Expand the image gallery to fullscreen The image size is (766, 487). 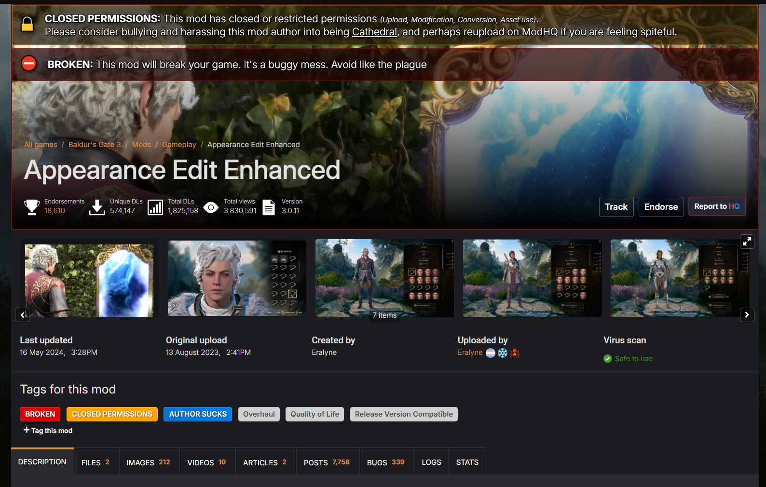(747, 242)
